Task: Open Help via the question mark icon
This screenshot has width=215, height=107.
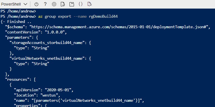Action: (45, 4)
